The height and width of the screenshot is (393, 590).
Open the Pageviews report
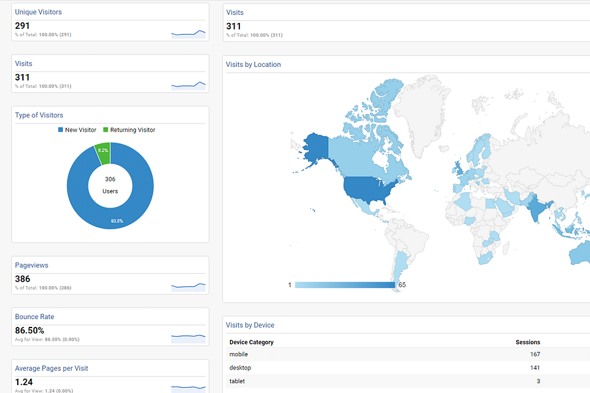click(31, 265)
